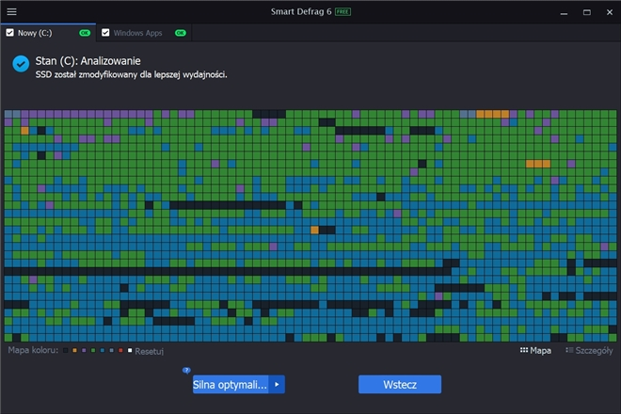Click the Mapa grid icon

click(523, 350)
